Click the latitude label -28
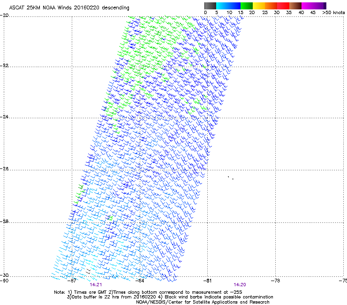The height and width of the screenshot is (305, 347). [x=4, y=221]
